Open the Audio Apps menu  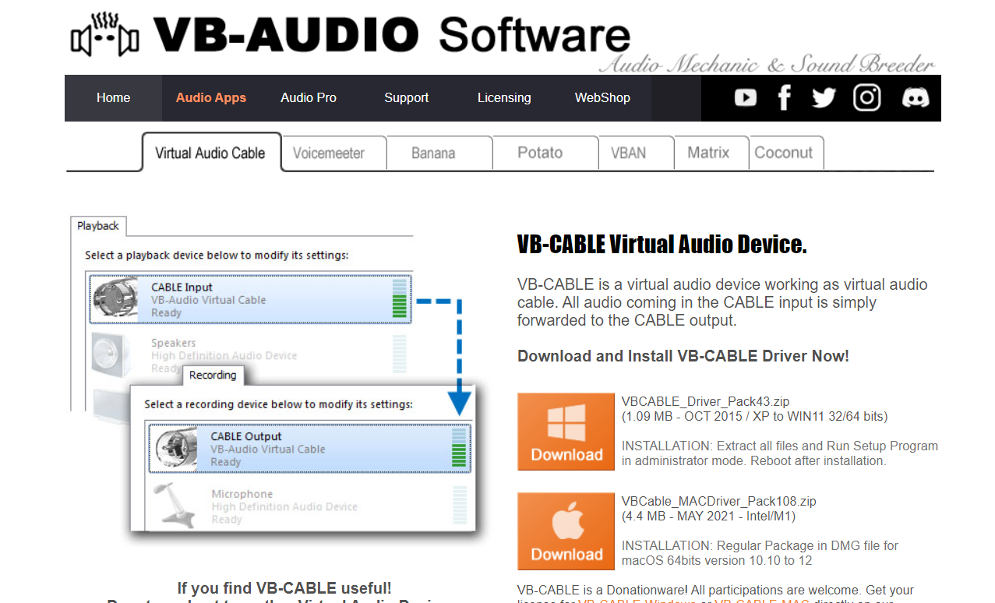(211, 98)
